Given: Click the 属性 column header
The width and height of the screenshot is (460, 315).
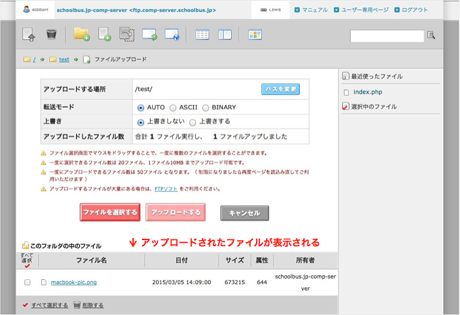Looking at the screenshot, I should [261, 260].
